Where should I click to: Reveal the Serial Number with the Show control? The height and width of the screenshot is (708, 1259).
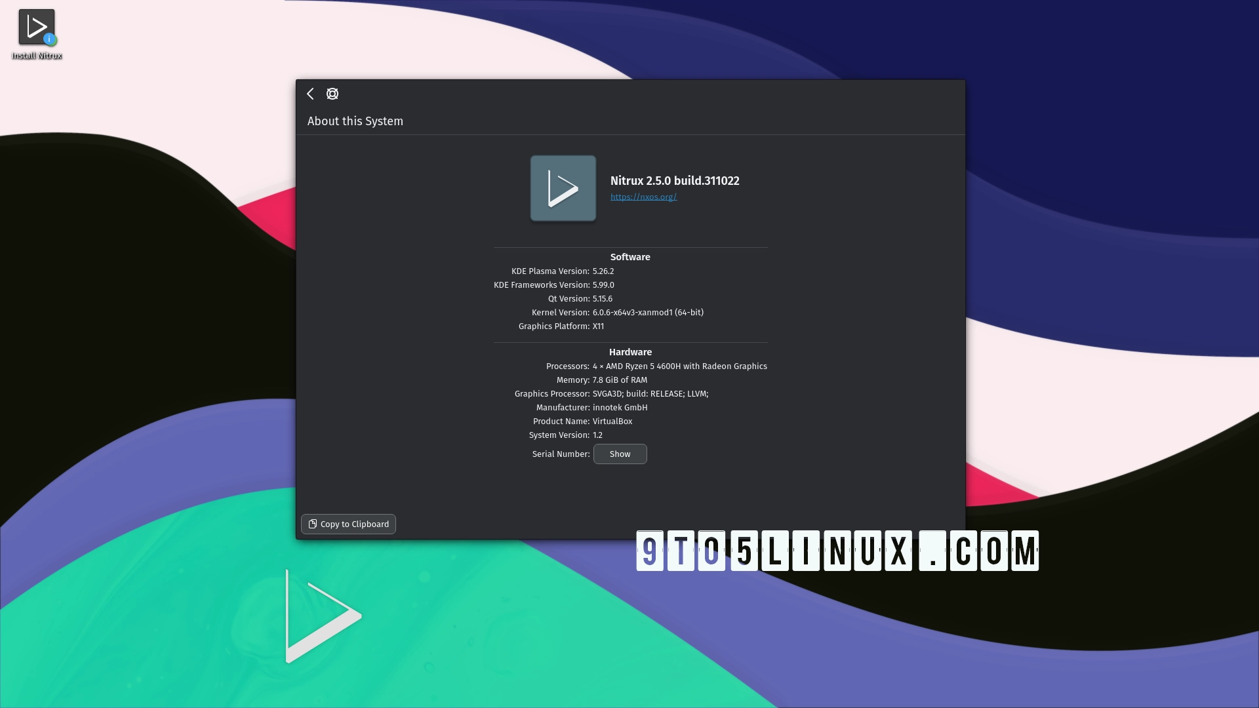coord(620,454)
